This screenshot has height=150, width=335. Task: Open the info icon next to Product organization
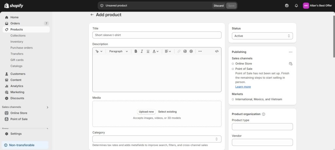tap(264, 114)
